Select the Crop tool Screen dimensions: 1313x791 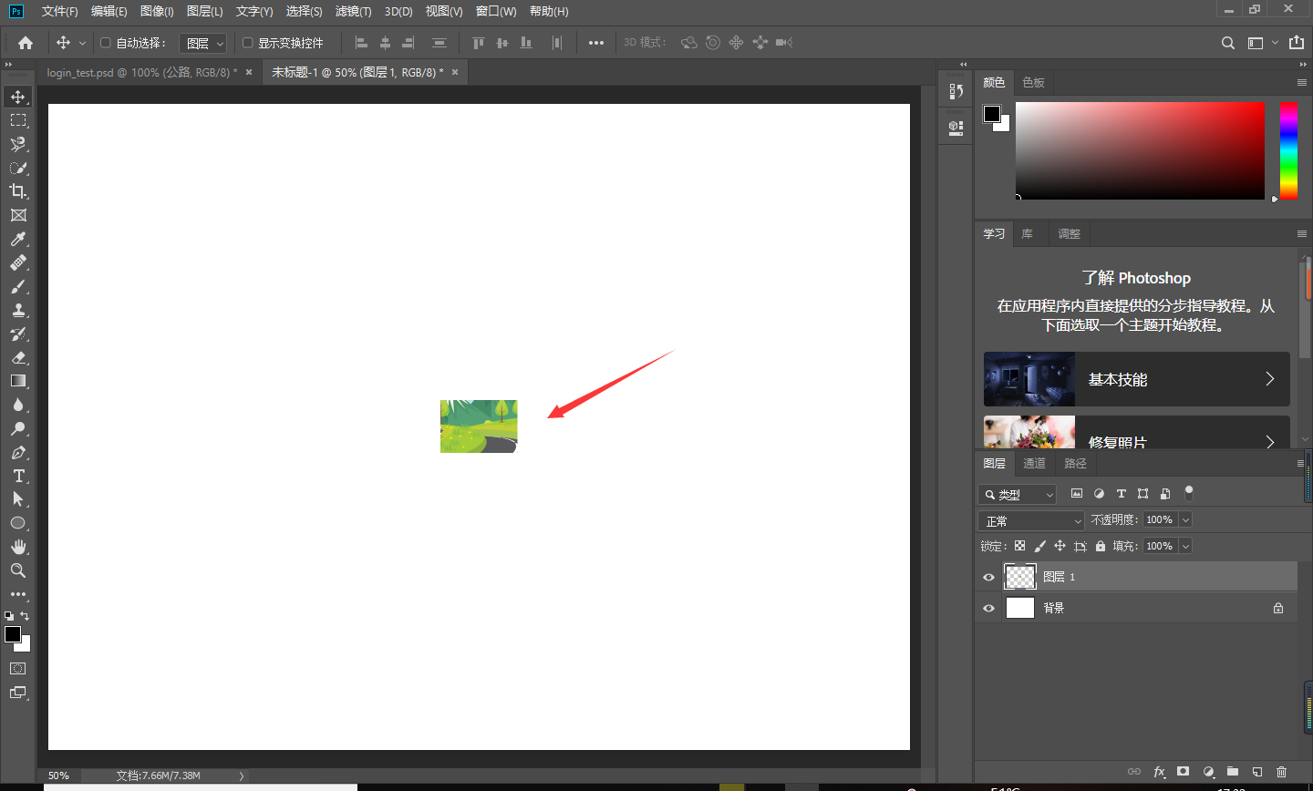18,191
